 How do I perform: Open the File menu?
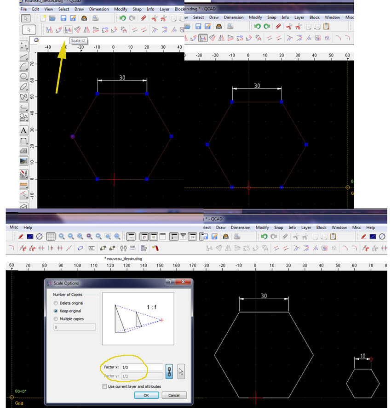[24, 9]
